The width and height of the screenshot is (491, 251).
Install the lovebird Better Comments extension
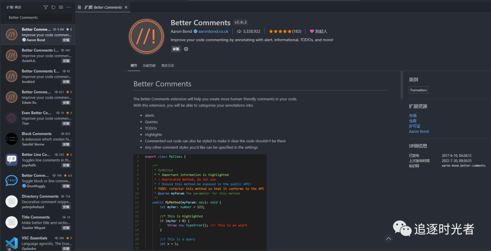click(x=66, y=82)
